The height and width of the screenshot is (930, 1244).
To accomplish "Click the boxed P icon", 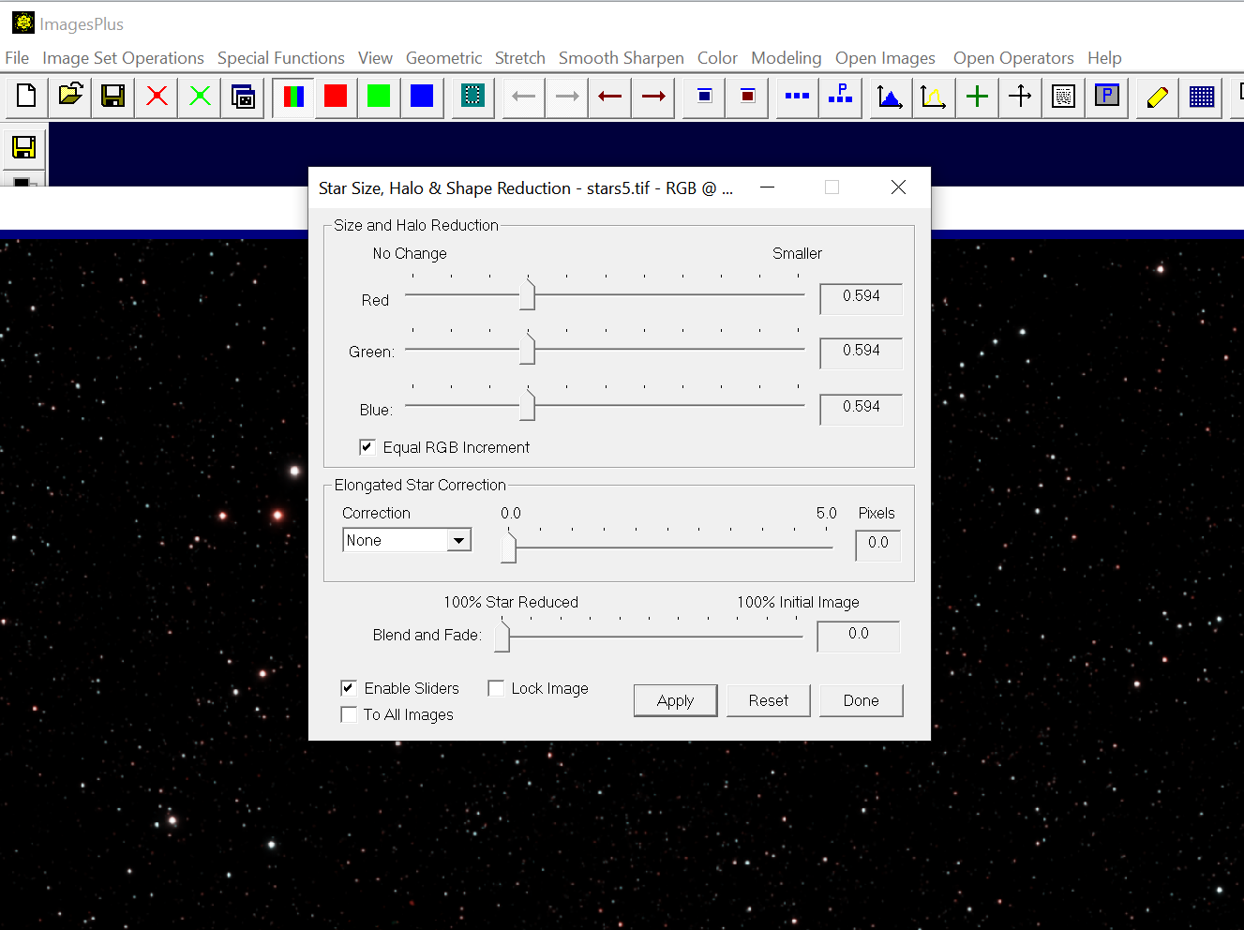I will (x=1107, y=96).
